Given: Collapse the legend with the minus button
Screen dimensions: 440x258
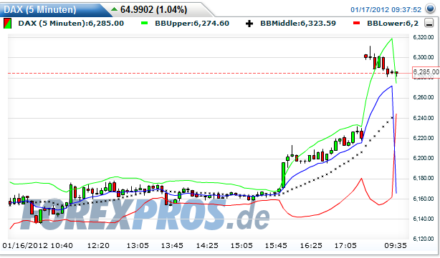Looking at the screenshot, I should (429, 23).
